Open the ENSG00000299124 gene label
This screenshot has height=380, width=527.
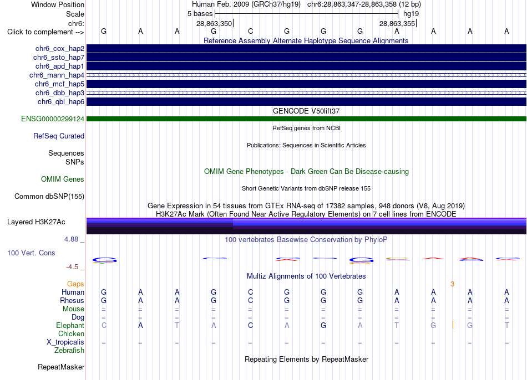point(53,119)
